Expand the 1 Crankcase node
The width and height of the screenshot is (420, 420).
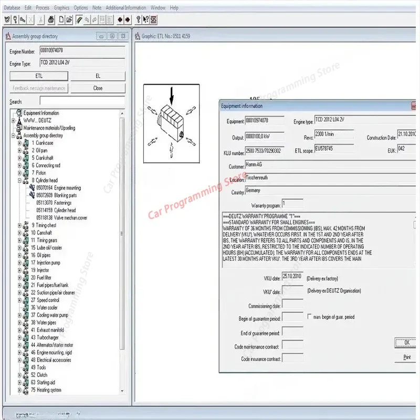tap(19, 143)
